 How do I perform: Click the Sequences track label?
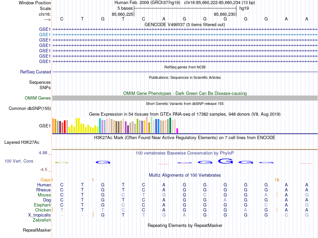[x=40, y=82]
